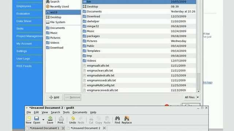The height and width of the screenshot is (131, 234).
Task: Select the Desktop folder in file list
Action: [x=139, y=7]
